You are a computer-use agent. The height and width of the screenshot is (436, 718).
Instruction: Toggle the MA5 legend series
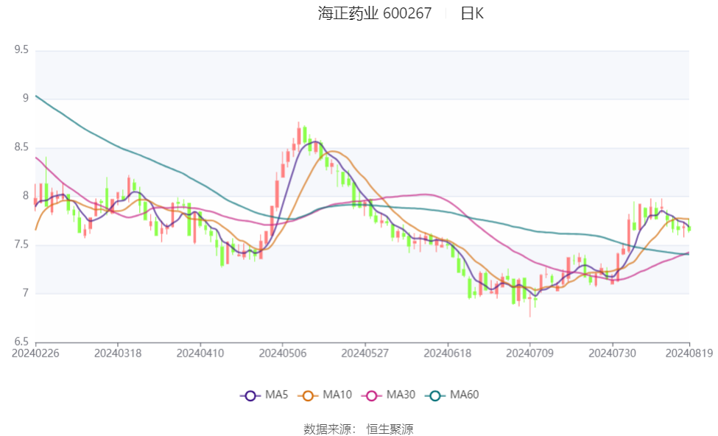(x=264, y=395)
